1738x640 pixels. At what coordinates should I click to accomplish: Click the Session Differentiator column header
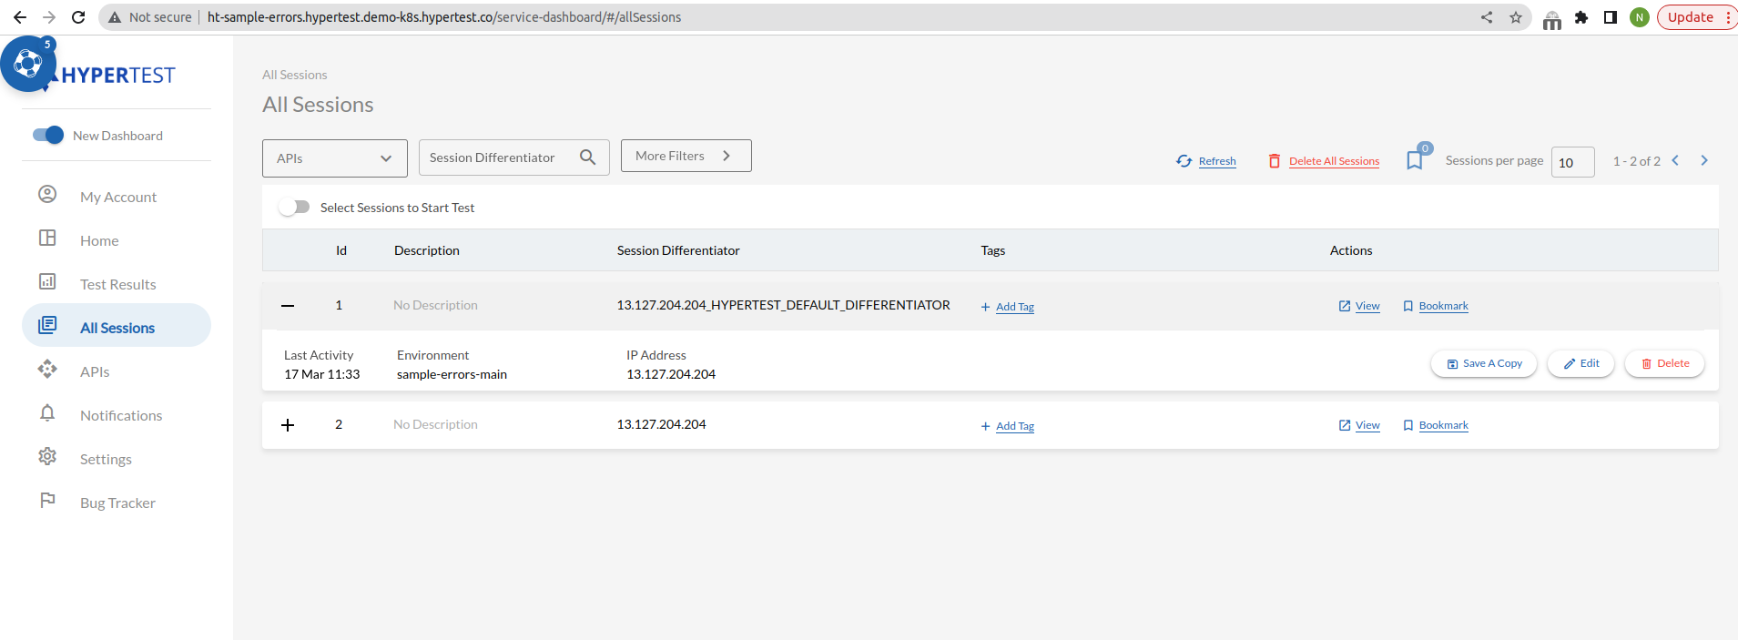[678, 250]
